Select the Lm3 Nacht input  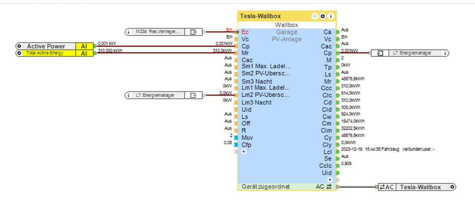tap(256, 103)
